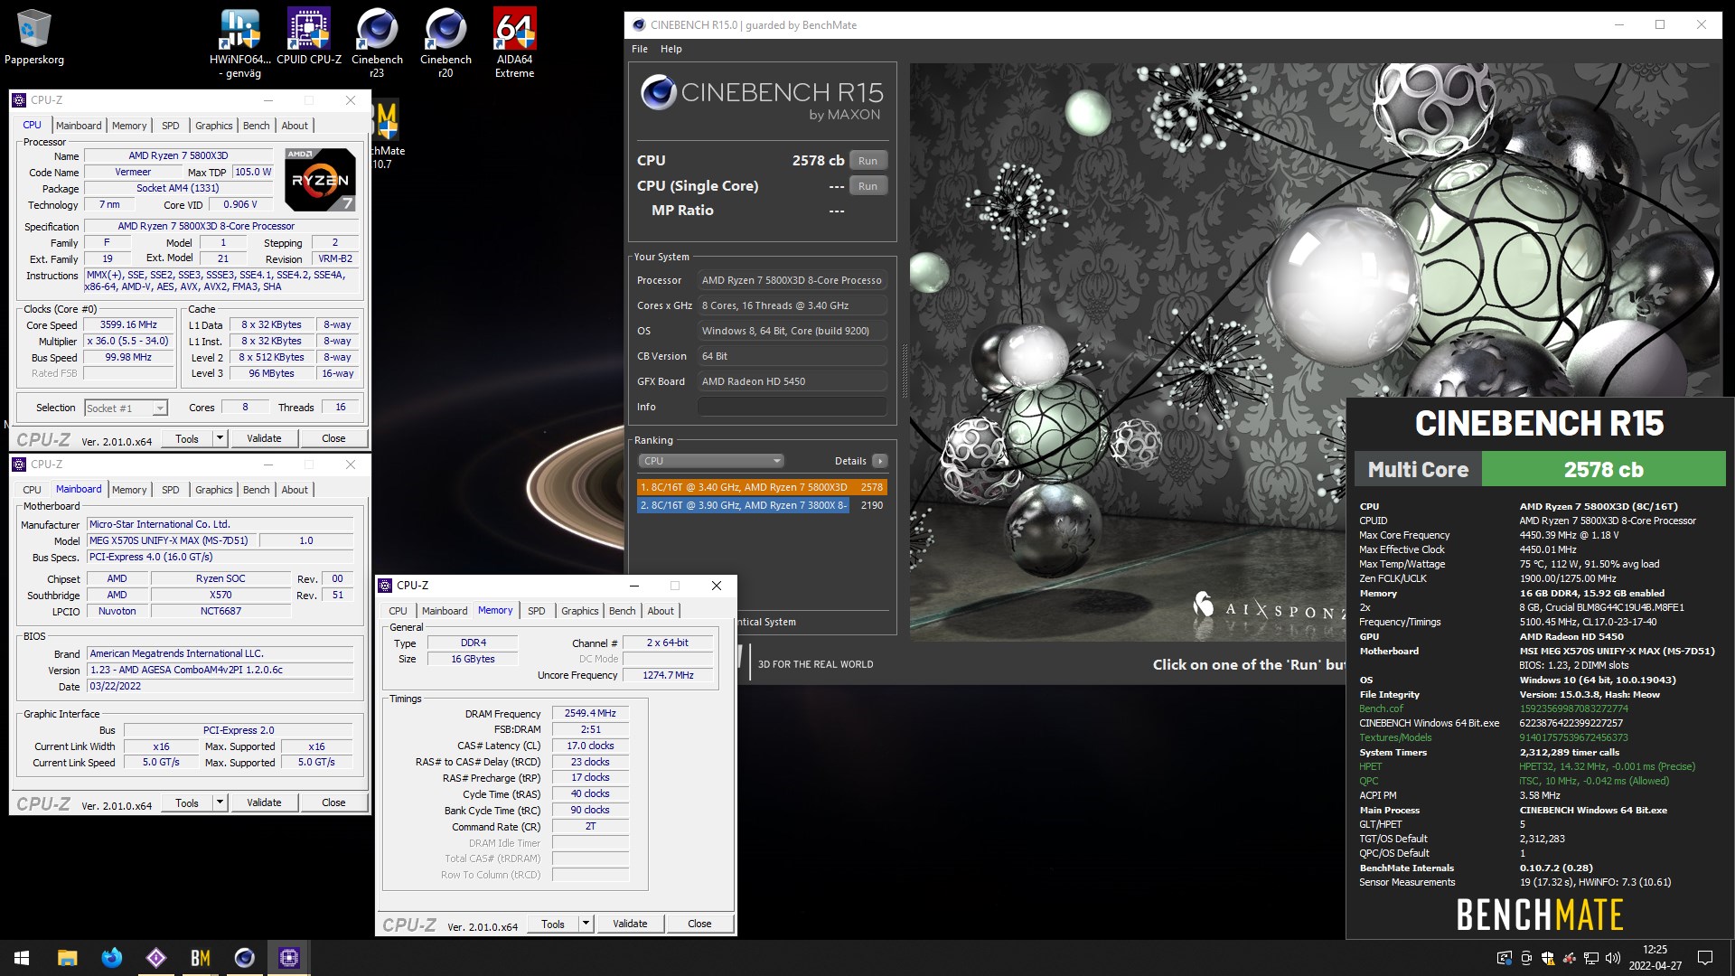Click the Core Speed value 3599.16 MHz
This screenshot has width=1735, height=976.
click(128, 324)
